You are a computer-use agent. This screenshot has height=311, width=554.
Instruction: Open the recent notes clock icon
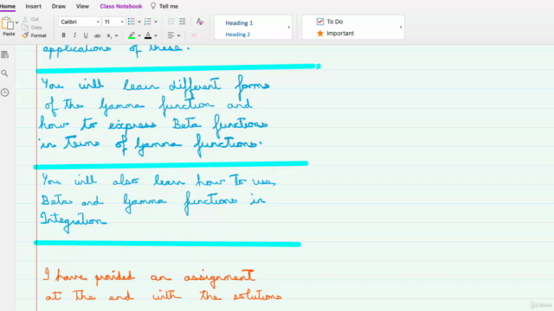tap(4, 92)
